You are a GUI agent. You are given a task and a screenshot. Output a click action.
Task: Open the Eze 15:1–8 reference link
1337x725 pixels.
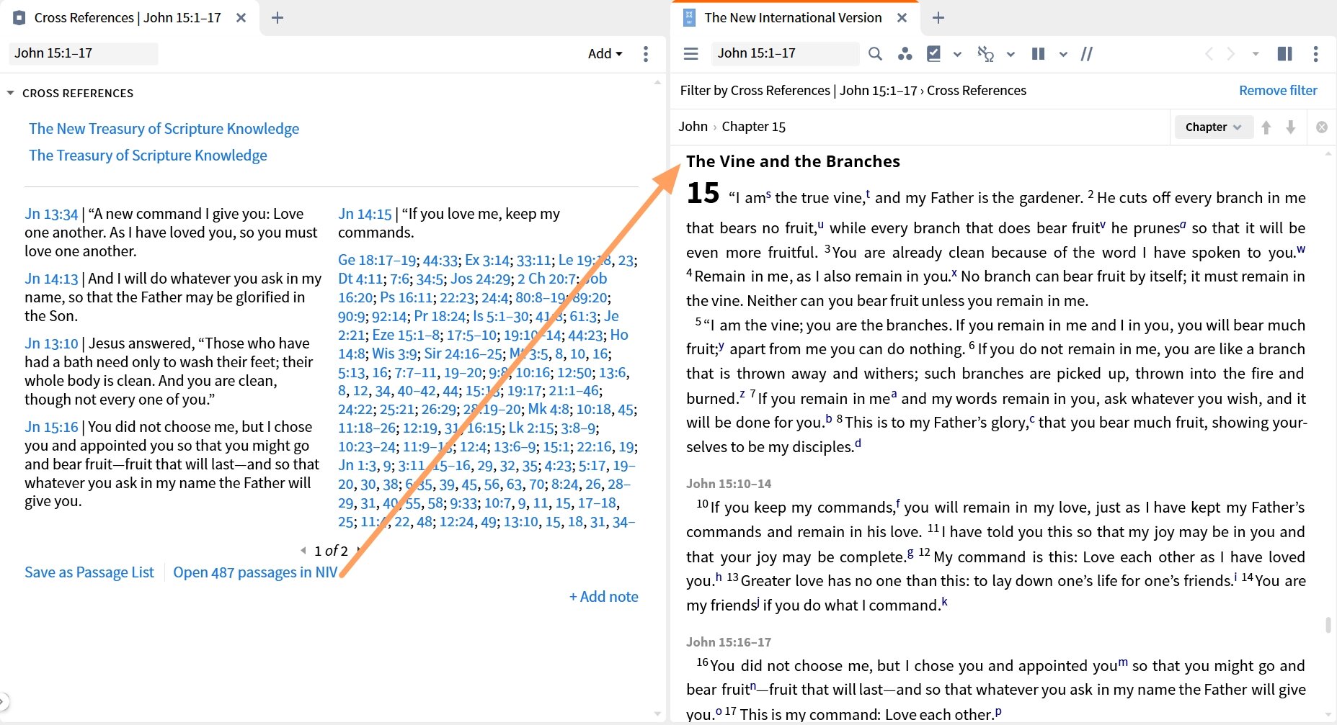tap(406, 335)
